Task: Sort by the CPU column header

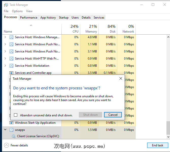Action: click(x=71, y=29)
